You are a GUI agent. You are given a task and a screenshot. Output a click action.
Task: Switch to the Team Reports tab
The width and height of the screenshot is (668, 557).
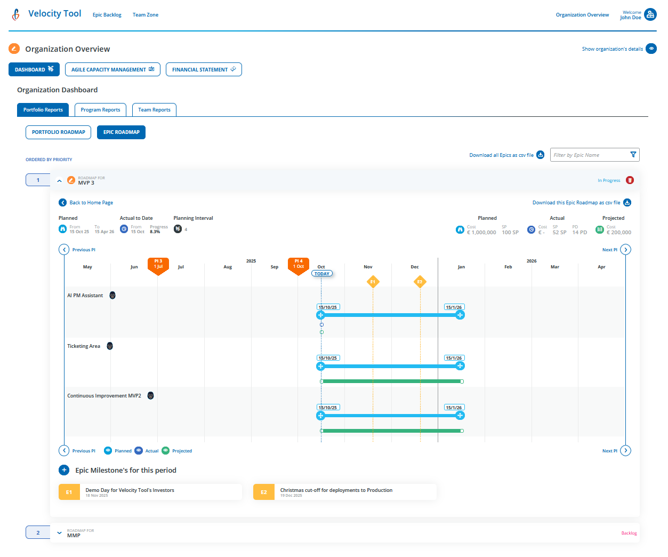tap(154, 109)
